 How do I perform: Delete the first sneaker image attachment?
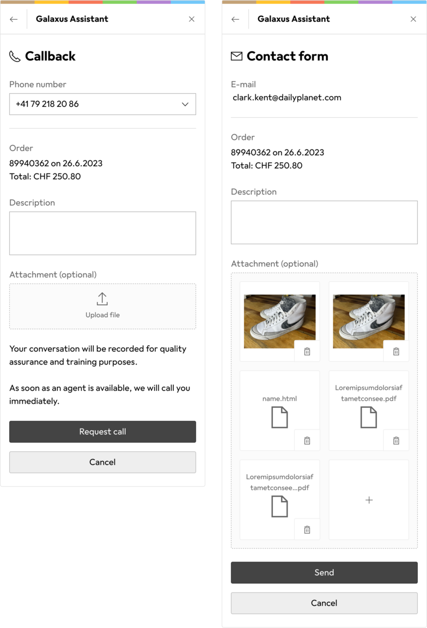tap(307, 352)
